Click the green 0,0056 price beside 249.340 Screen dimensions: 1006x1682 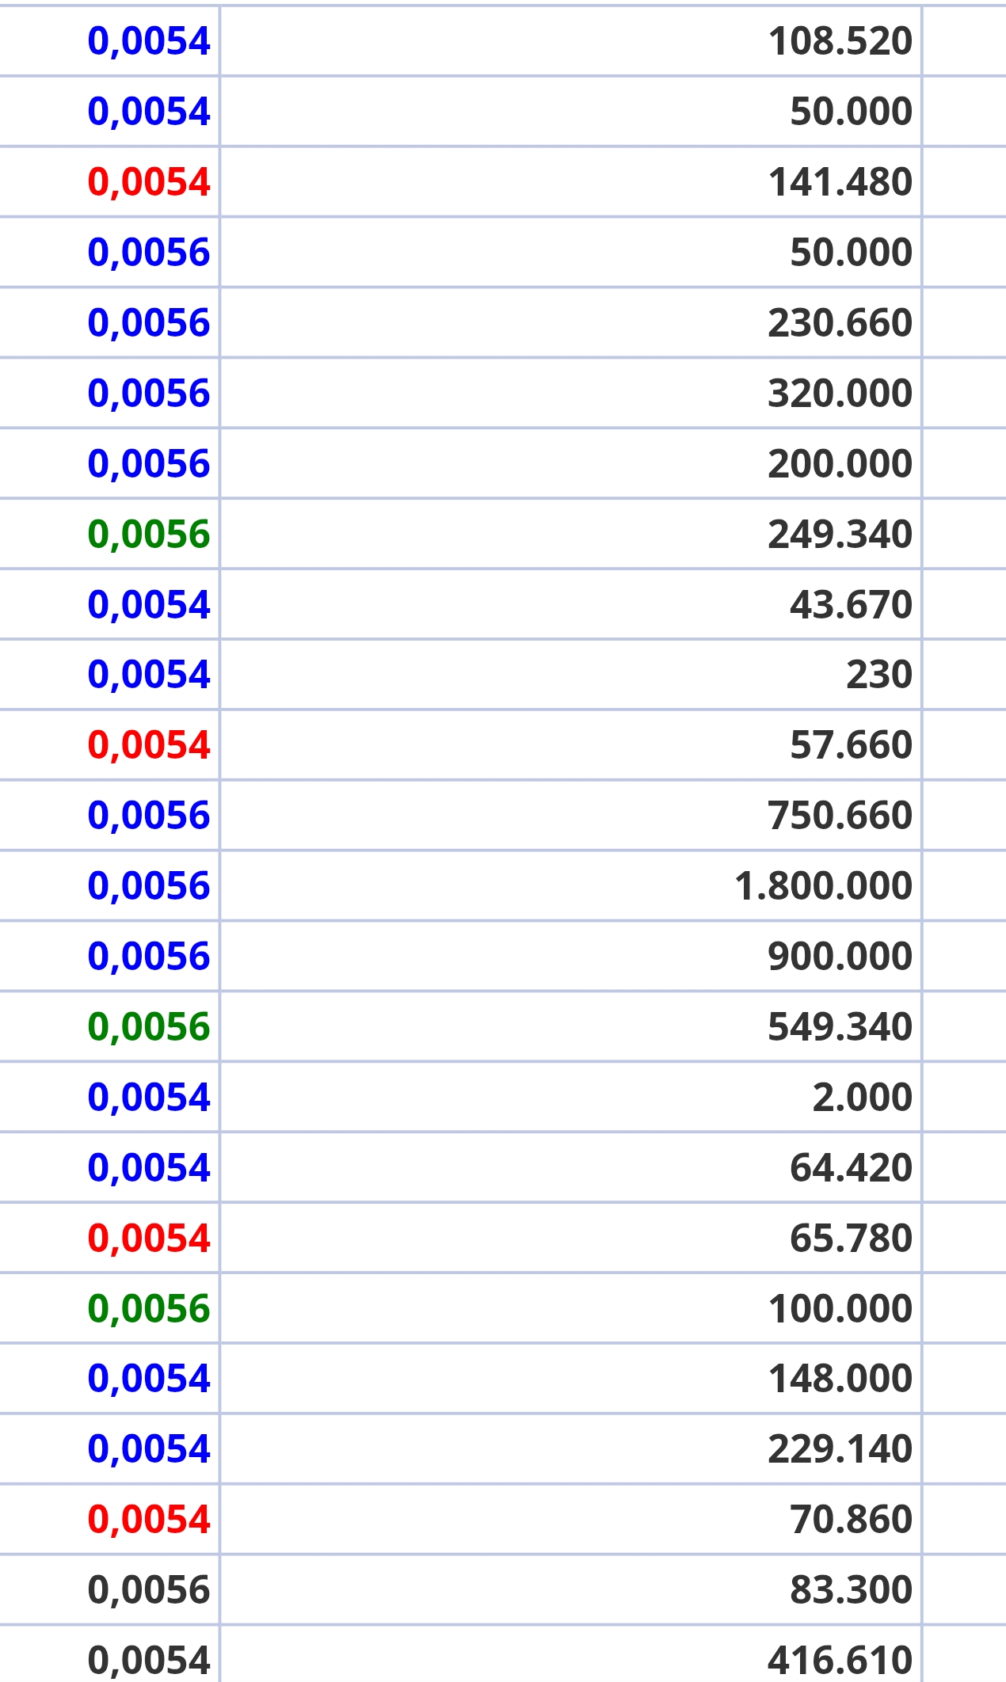[x=149, y=535]
